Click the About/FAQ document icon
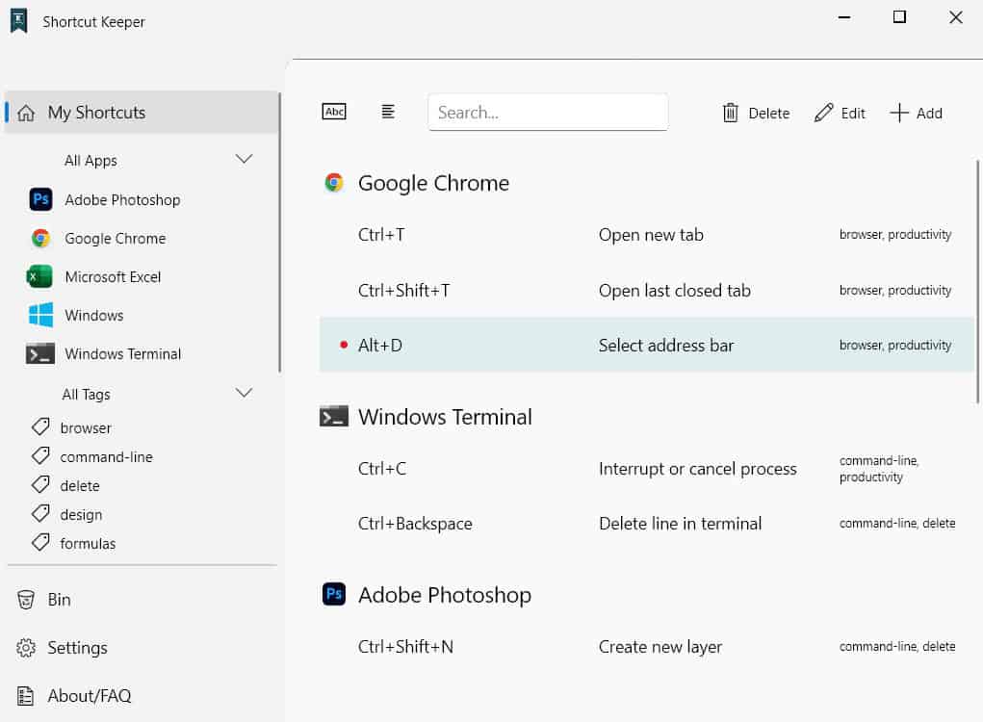Viewport: 983px width, 722px height. tap(25, 696)
